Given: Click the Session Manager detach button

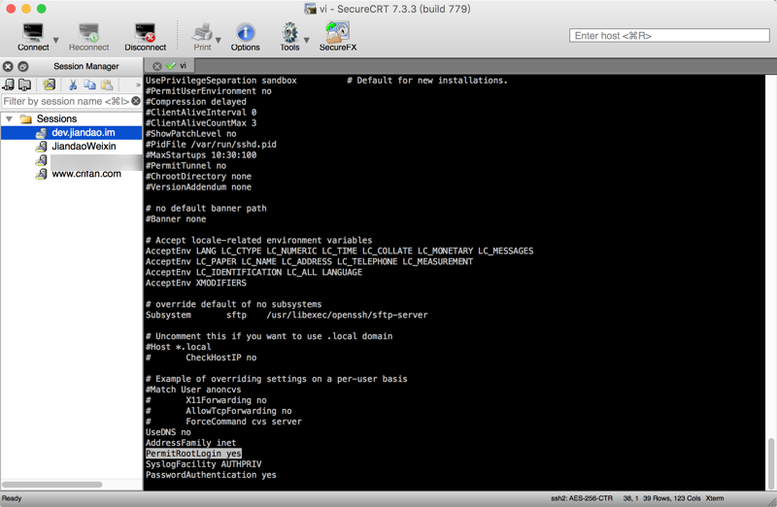Looking at the screenshot, I should 22,66.
